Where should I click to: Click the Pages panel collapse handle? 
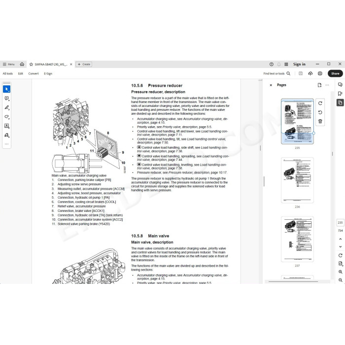point(264,181)
